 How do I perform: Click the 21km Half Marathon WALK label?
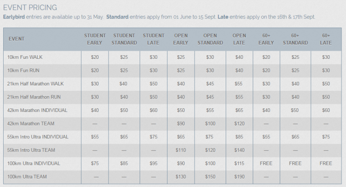pos(35,84)
